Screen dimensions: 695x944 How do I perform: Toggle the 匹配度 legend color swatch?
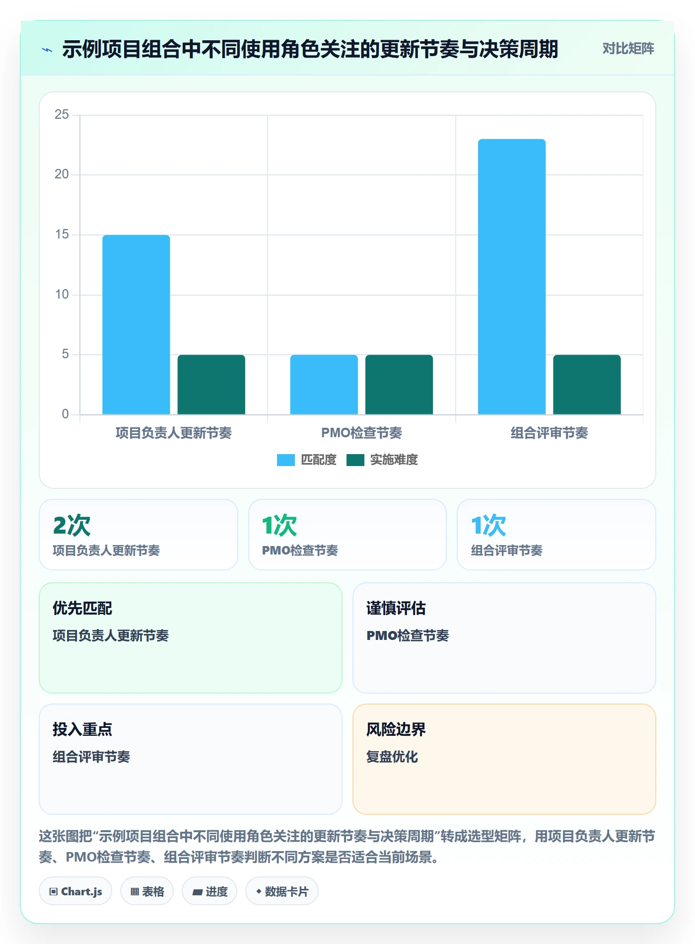pyautogui.click(x=286, y=460)
